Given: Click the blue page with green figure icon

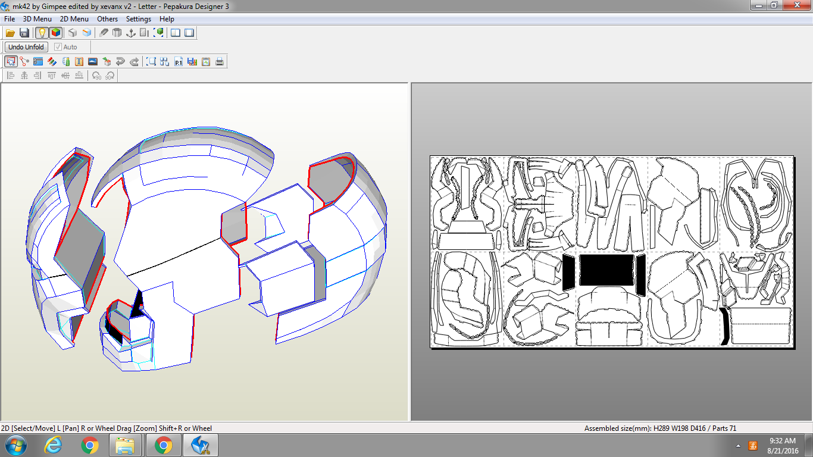Looking at the screenshot, I should (65, 61).
